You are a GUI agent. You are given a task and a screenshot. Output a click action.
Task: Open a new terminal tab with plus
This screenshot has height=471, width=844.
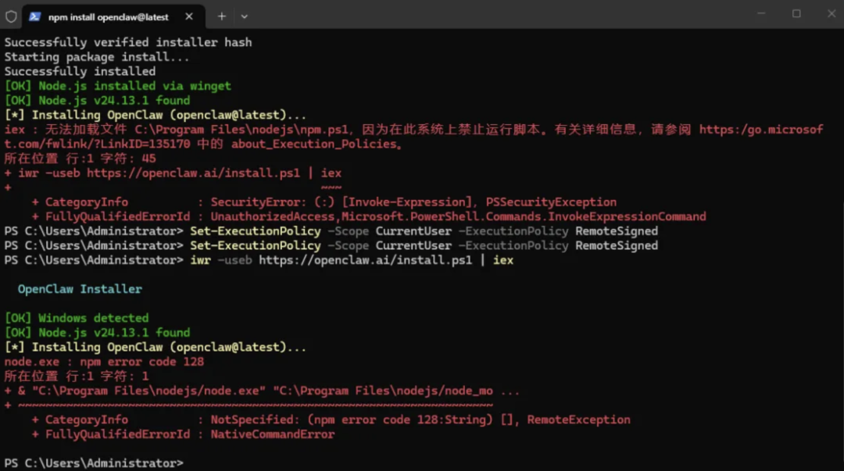pos(222,16)
